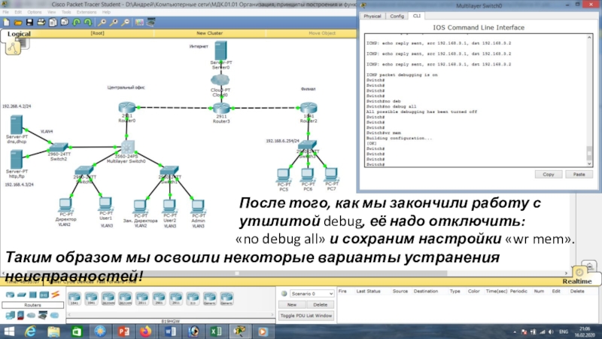This screenshot has height=339, width=602.
Task: Click the Admin PC in VLAN3
Action: (x=198, y=206)
